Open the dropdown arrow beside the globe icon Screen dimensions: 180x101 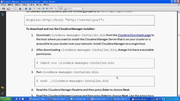tap(11, 9)
